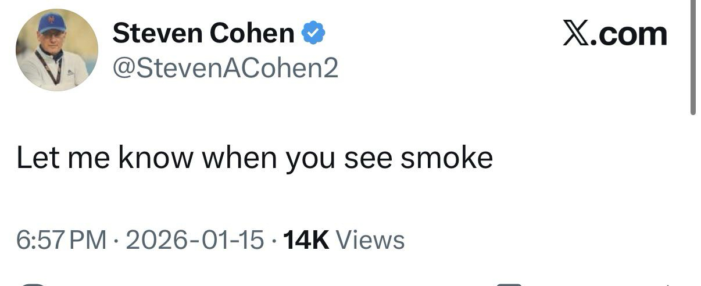Viewport: 701px width, 286px height.
Task: Click the 6:57 PM timestamp
Action: click(62, 240)
